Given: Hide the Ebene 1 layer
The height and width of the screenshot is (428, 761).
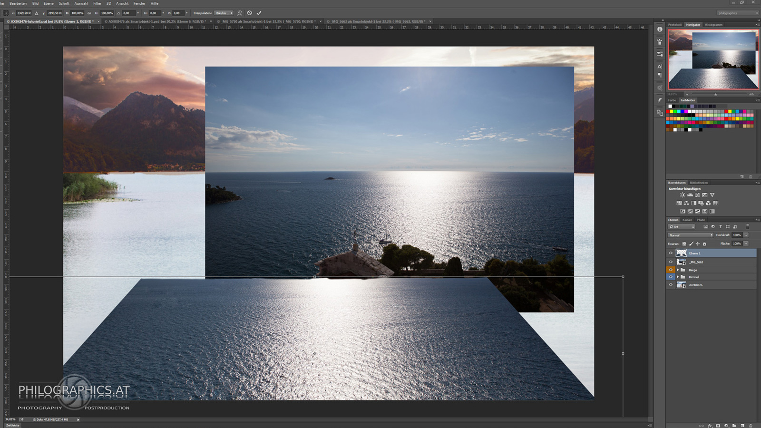Looking at the screenshot, I should point(671,253).
